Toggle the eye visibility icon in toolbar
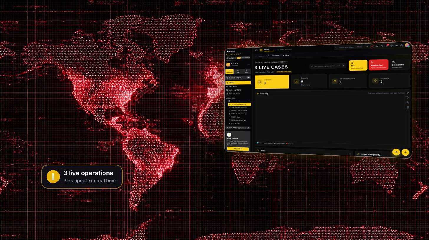429x240 pixels. pos(396,46)
